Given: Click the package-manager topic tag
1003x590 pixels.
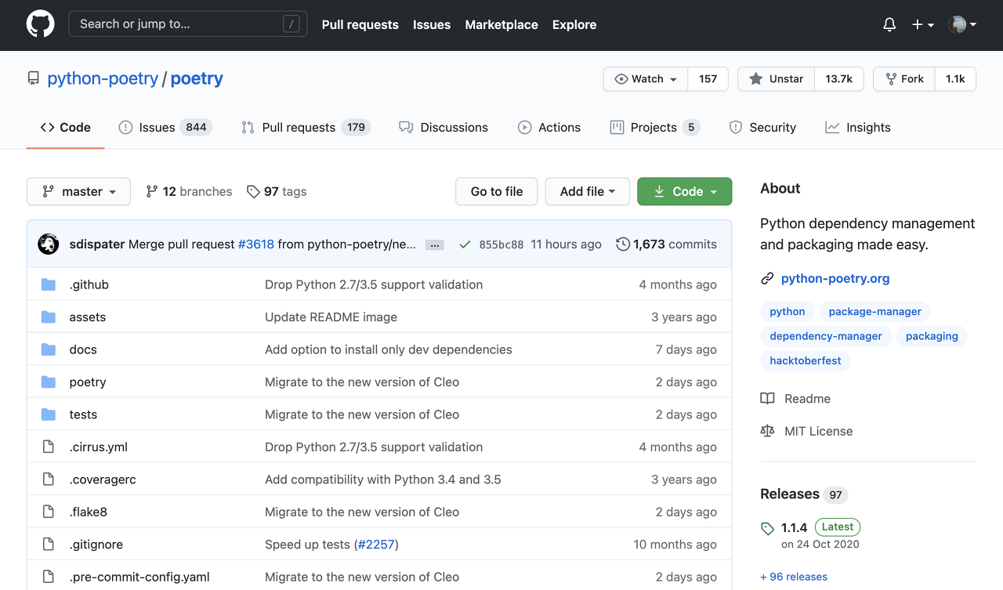Looking at the screenshot, I should (875, 312).
